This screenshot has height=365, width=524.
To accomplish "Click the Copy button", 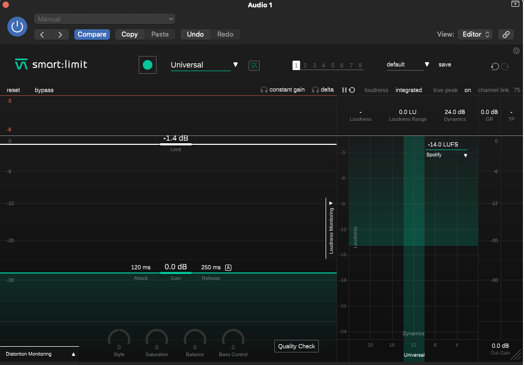I will (130, 35).
